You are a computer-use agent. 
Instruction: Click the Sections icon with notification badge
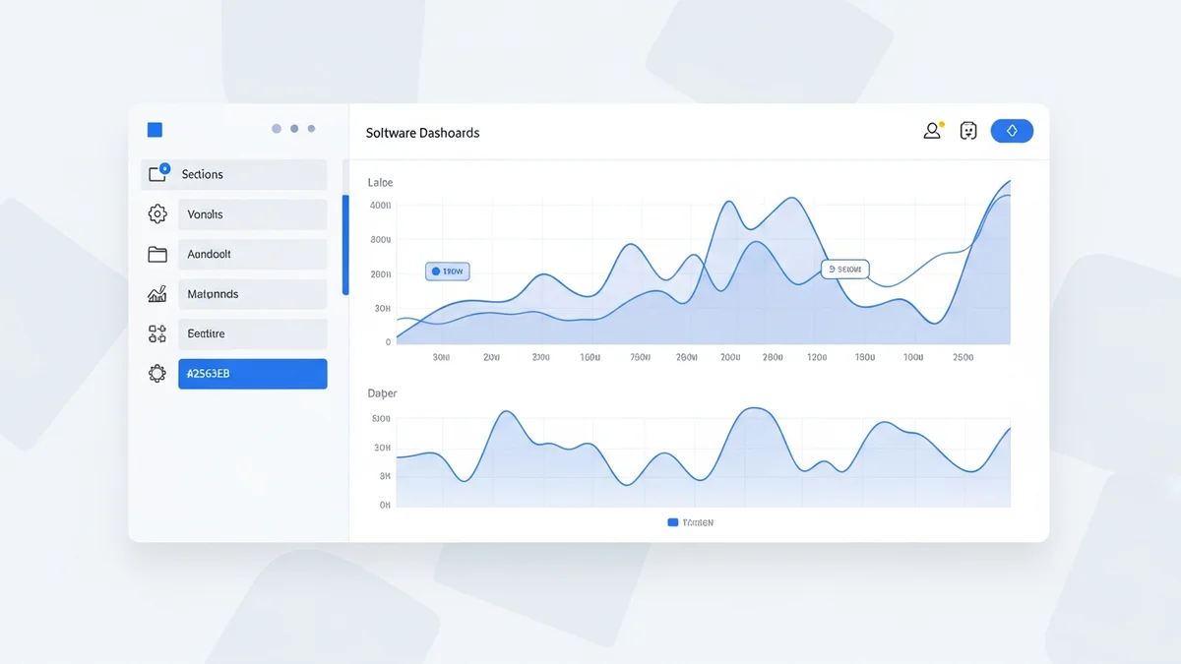tap(157, 174)
